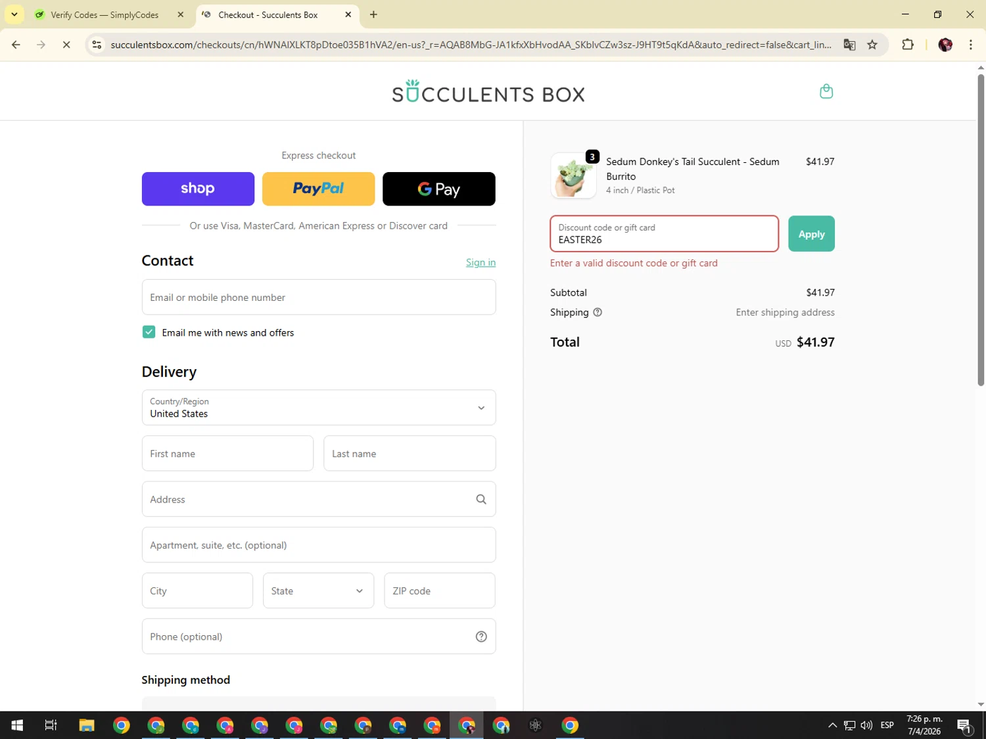Open a new browser tab
The height and width of the screenshot is (739, 986).
[373, 14]
